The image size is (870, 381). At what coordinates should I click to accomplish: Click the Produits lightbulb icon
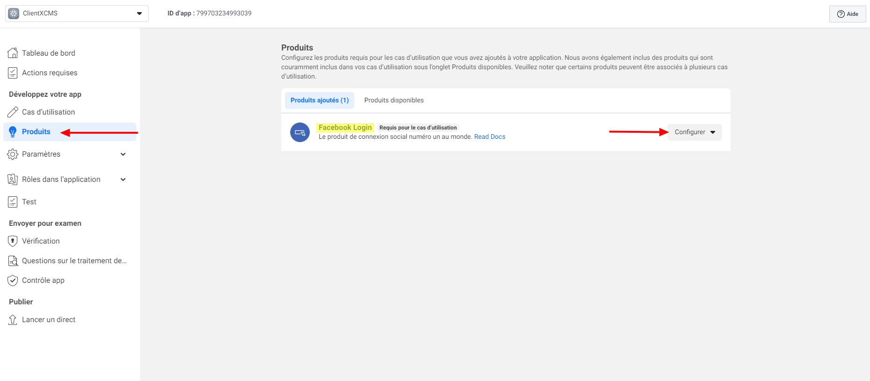pyautogui.click(x=13, y=131)
